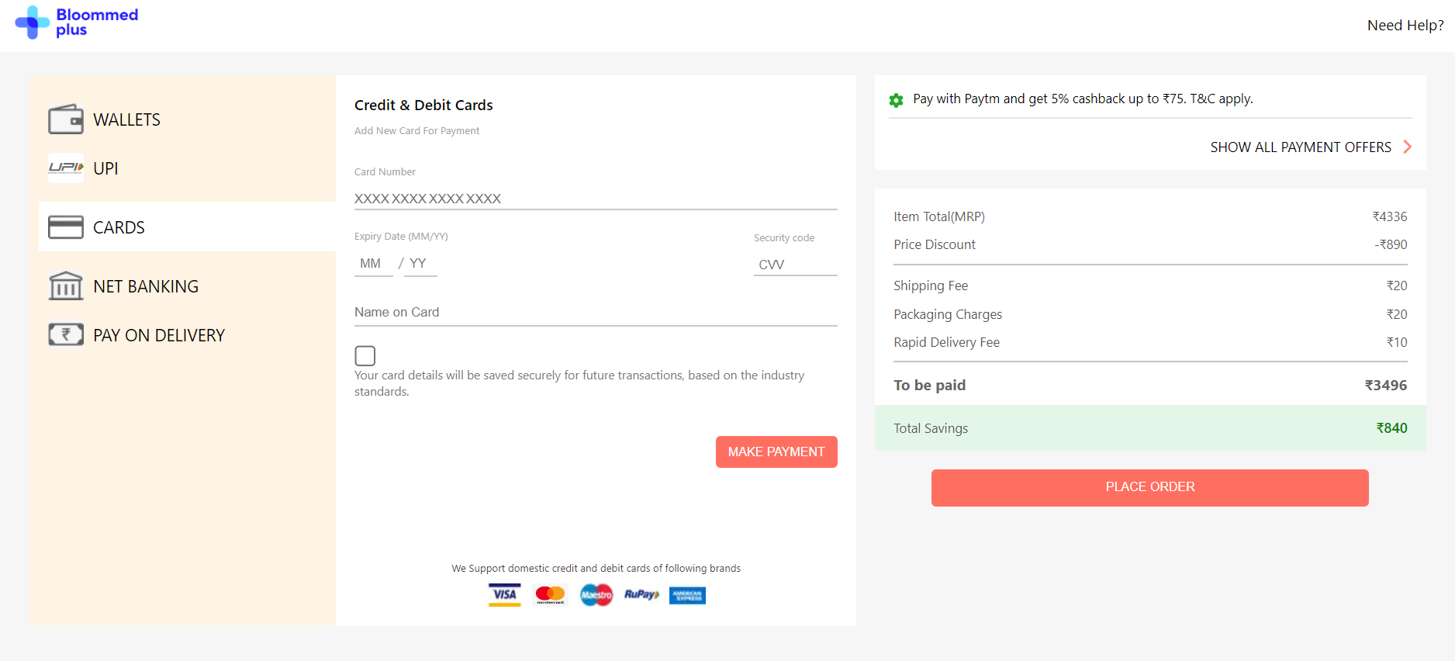Select the Pay on Delivery rupee icon
This screenshot has width=1455, height=661.
(66, 334)
